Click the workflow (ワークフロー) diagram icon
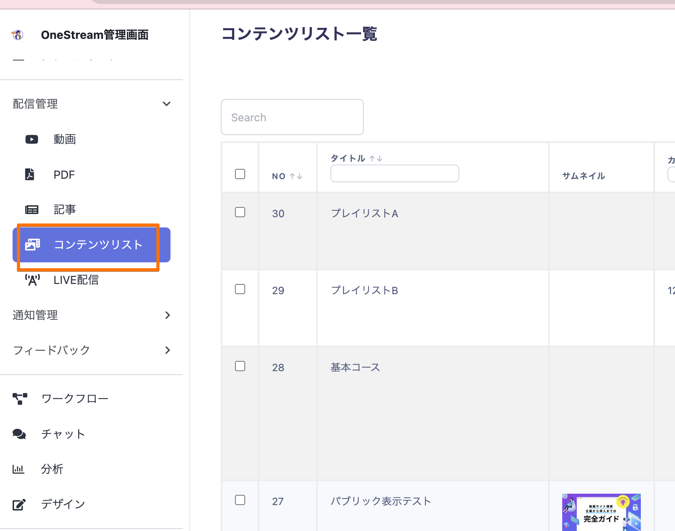 (20, 399)
